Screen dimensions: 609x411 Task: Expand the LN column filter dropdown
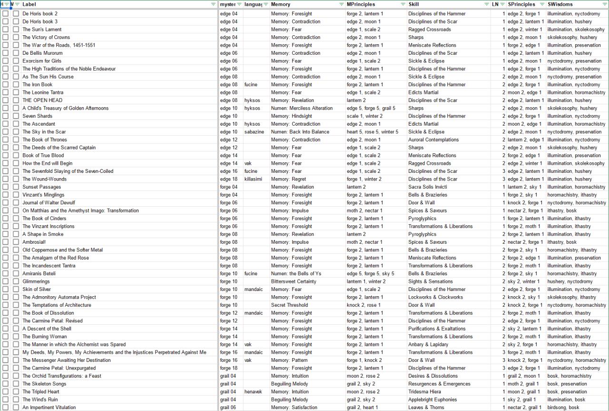click(502, 4)
